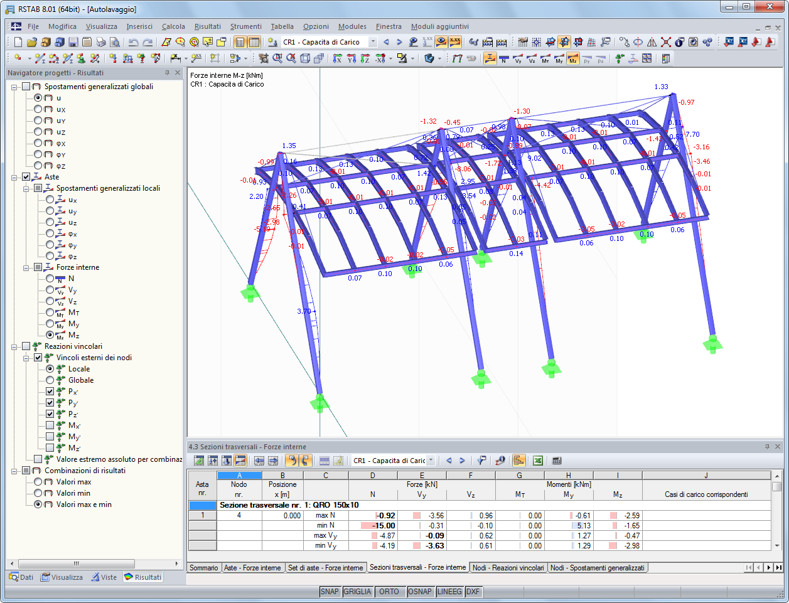
Task: Click the Print toolbar icon
Action: click(100, 42)
